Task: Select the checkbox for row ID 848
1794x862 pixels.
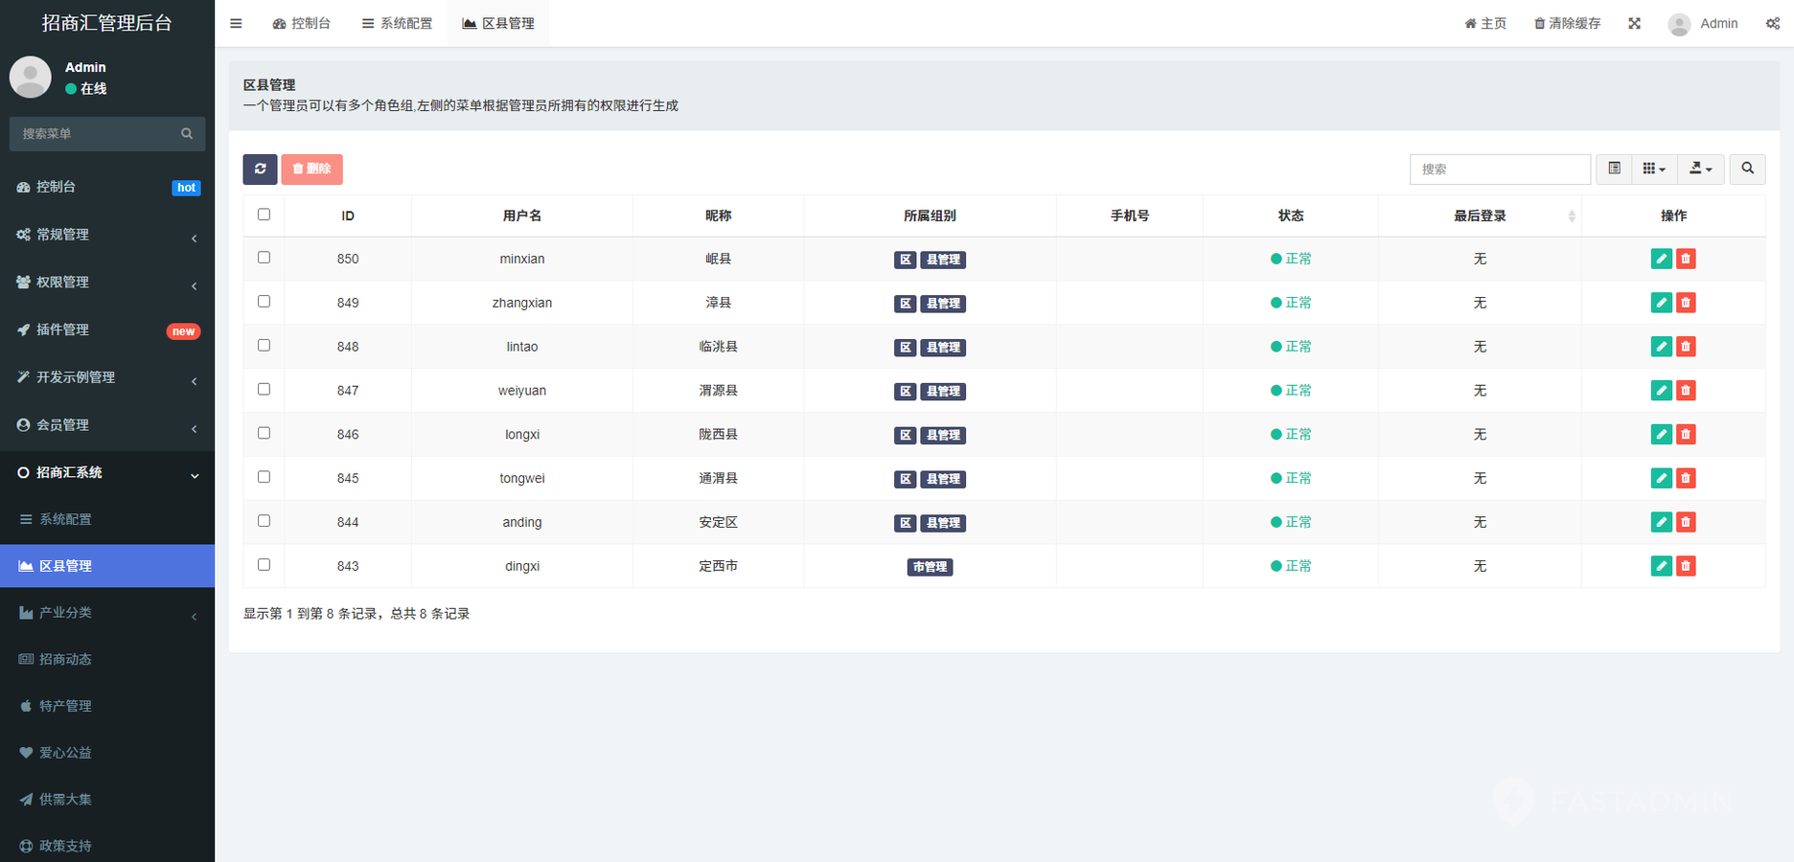Action: tap(264, 346)
